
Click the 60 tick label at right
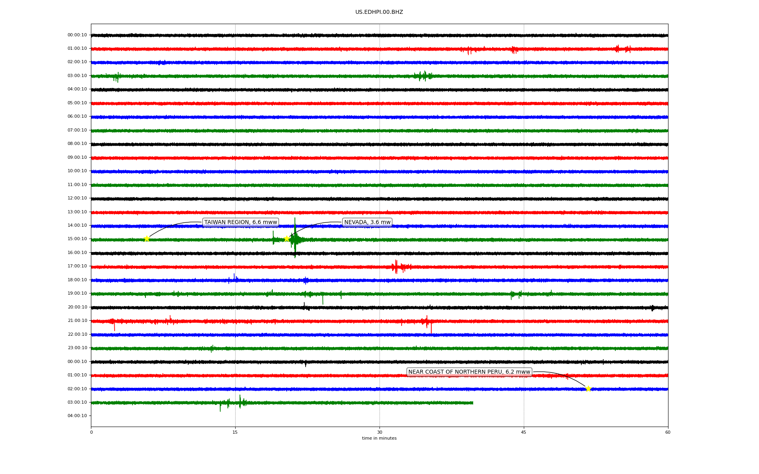668,432
